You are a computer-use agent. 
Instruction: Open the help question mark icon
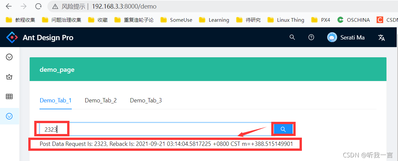coord(311,37)
